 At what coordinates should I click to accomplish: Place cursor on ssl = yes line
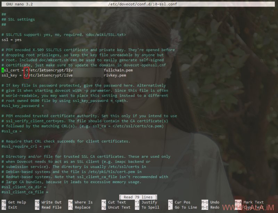(11, 40)
